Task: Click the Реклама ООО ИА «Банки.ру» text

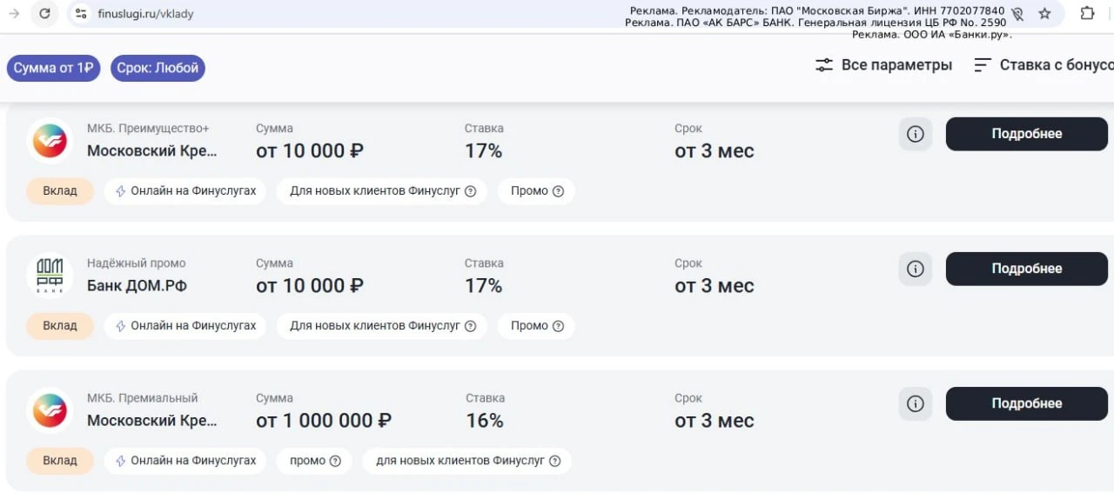Action: coord(932,35)
